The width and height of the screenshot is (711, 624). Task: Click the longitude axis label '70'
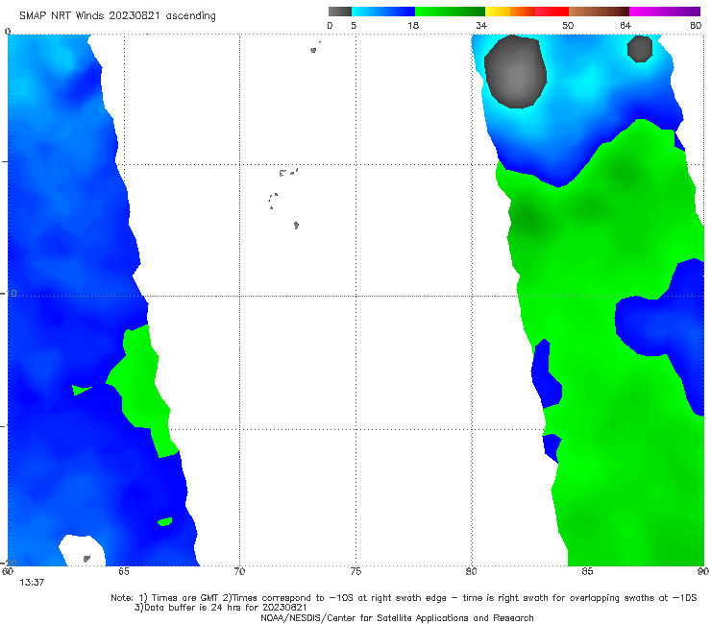[239, 572]
